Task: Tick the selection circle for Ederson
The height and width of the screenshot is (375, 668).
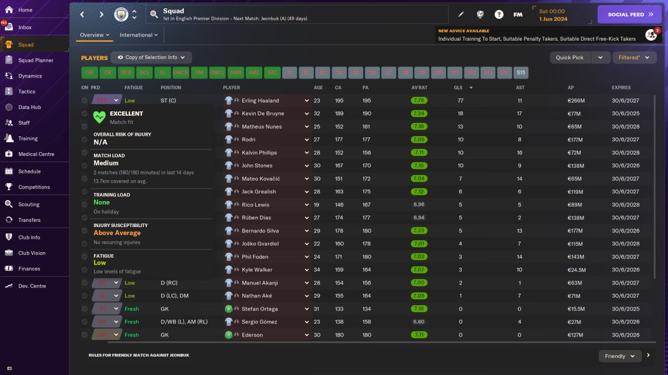Action: click(x=85, y=335)
